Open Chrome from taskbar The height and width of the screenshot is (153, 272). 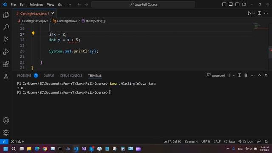[x=45, y=149]
